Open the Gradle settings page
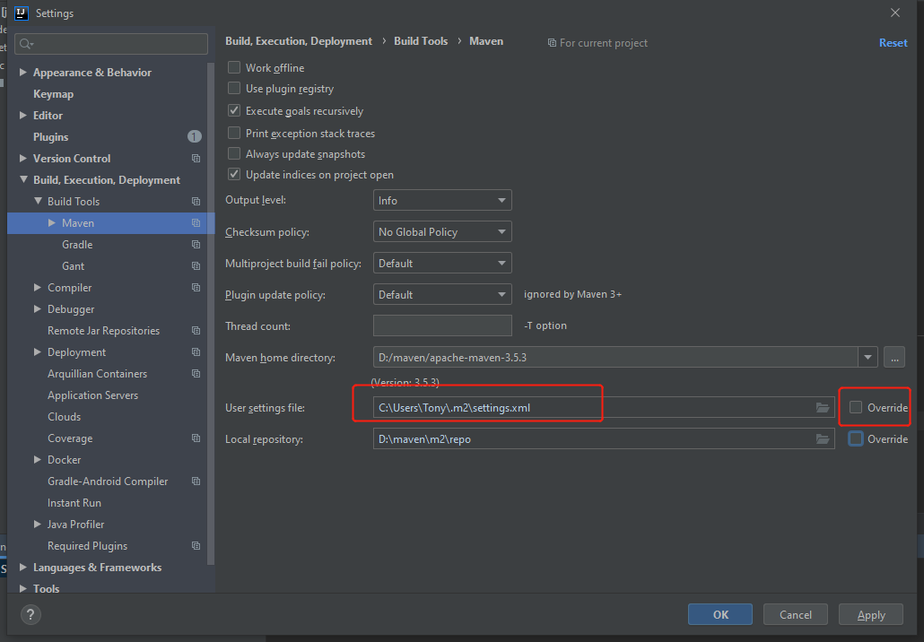This screenshot has width=924, height=642. coord(77,245)
